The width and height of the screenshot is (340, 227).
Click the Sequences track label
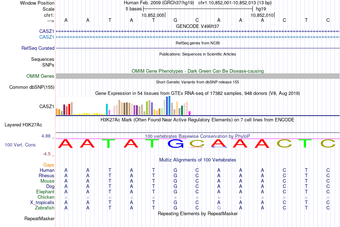[x=43, y=59]
